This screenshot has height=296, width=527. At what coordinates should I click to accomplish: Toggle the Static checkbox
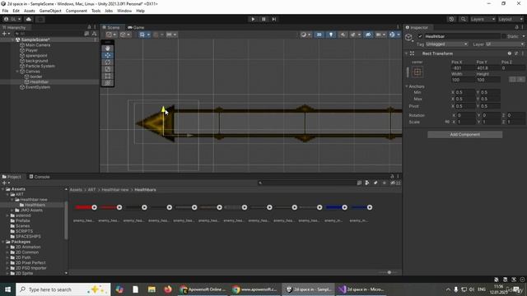pyautogui.click(x=504, y=36)
